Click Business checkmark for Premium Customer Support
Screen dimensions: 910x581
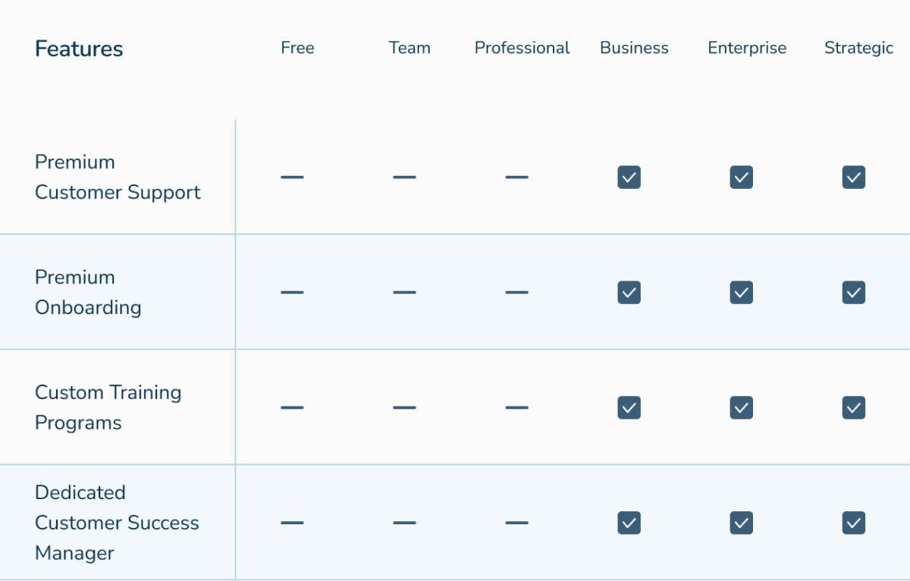(x=629, y=177)
